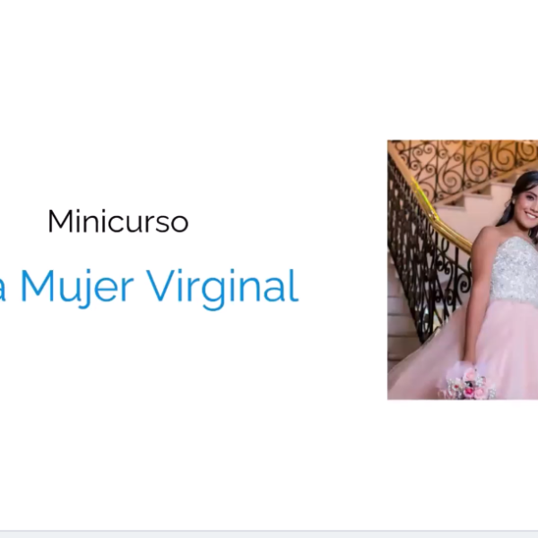The width and height of the screenshot is (538, 538).
Task: Click the woman's bare shoulder in photo
Action: tap(489, 236)
